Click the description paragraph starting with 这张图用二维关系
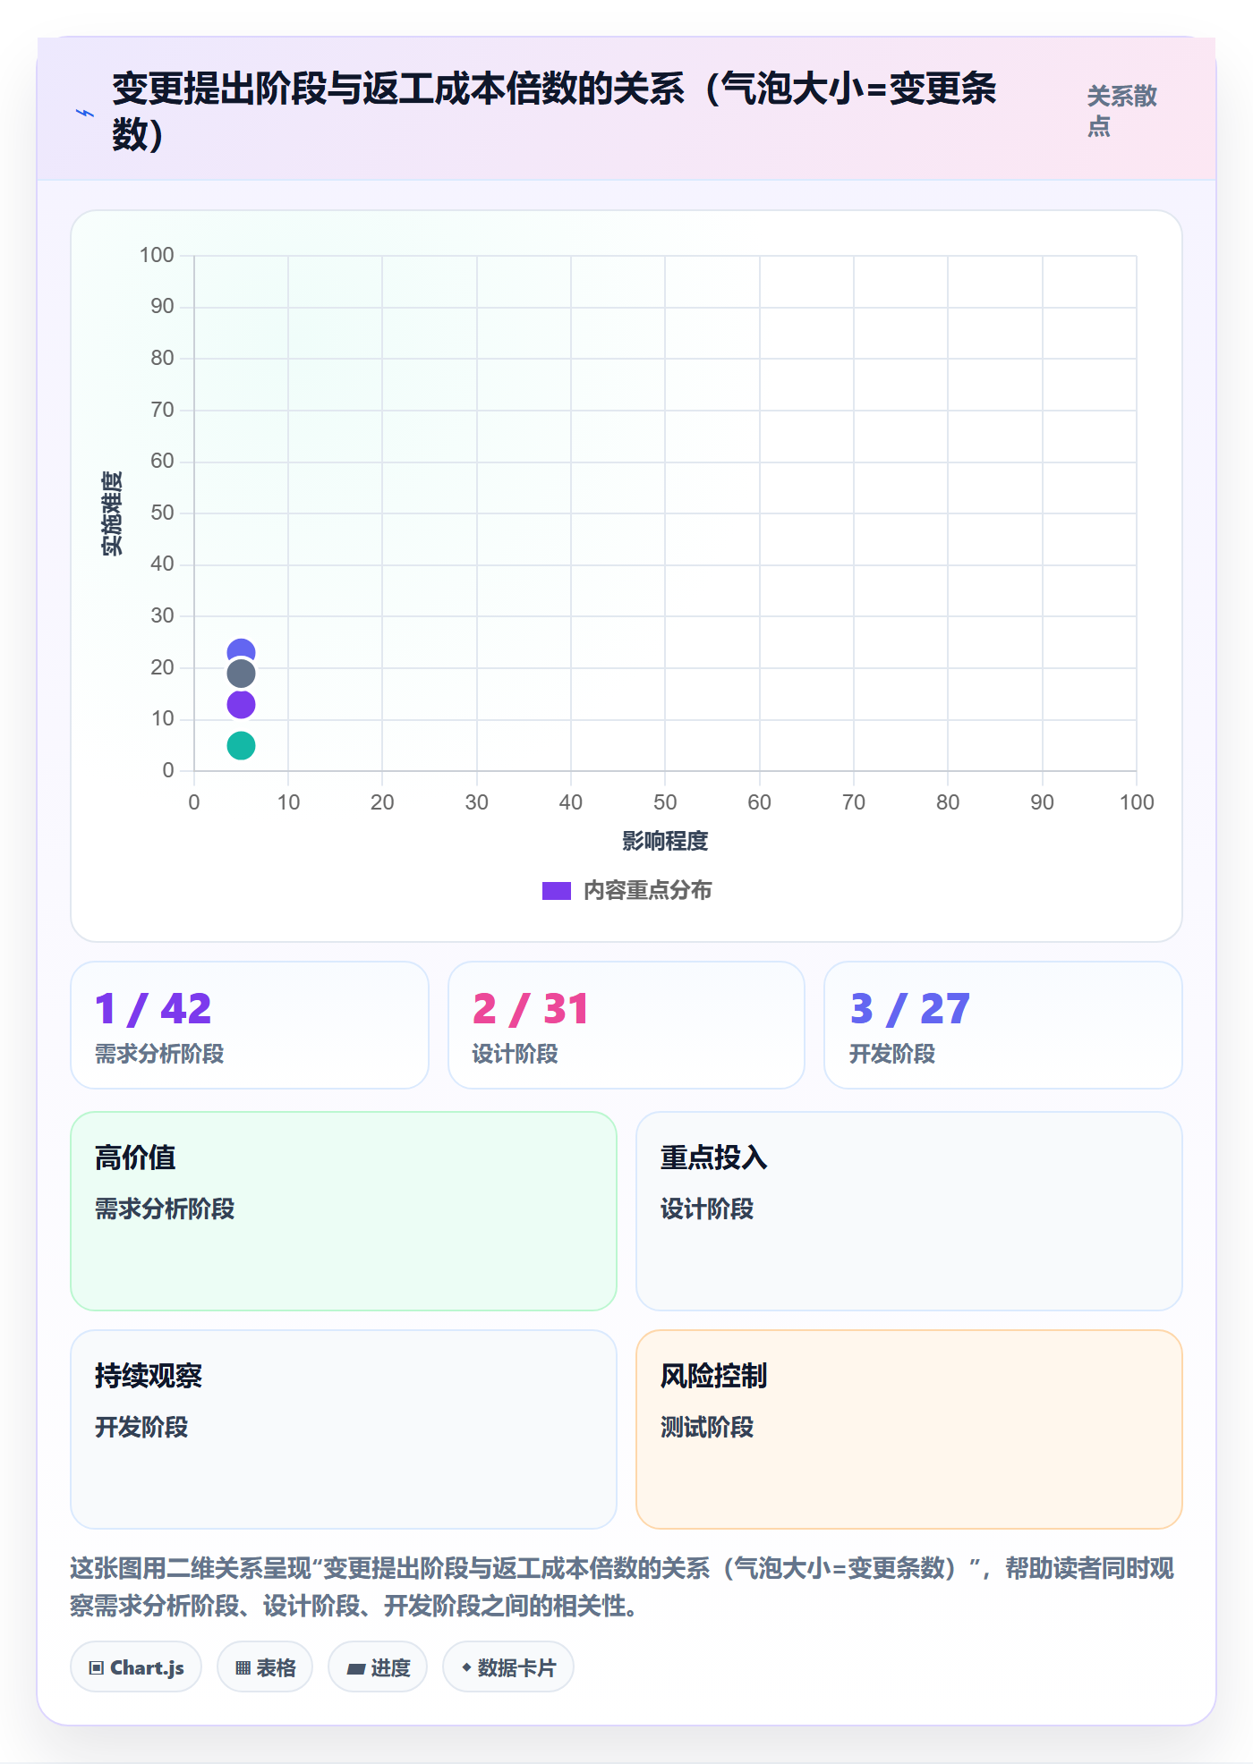Image resolution: width=1253 pixels, height=1764 pixels. pos(622,1587)
